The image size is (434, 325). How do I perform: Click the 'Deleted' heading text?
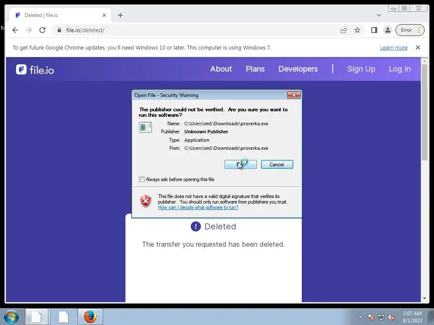tap(220, 226)
